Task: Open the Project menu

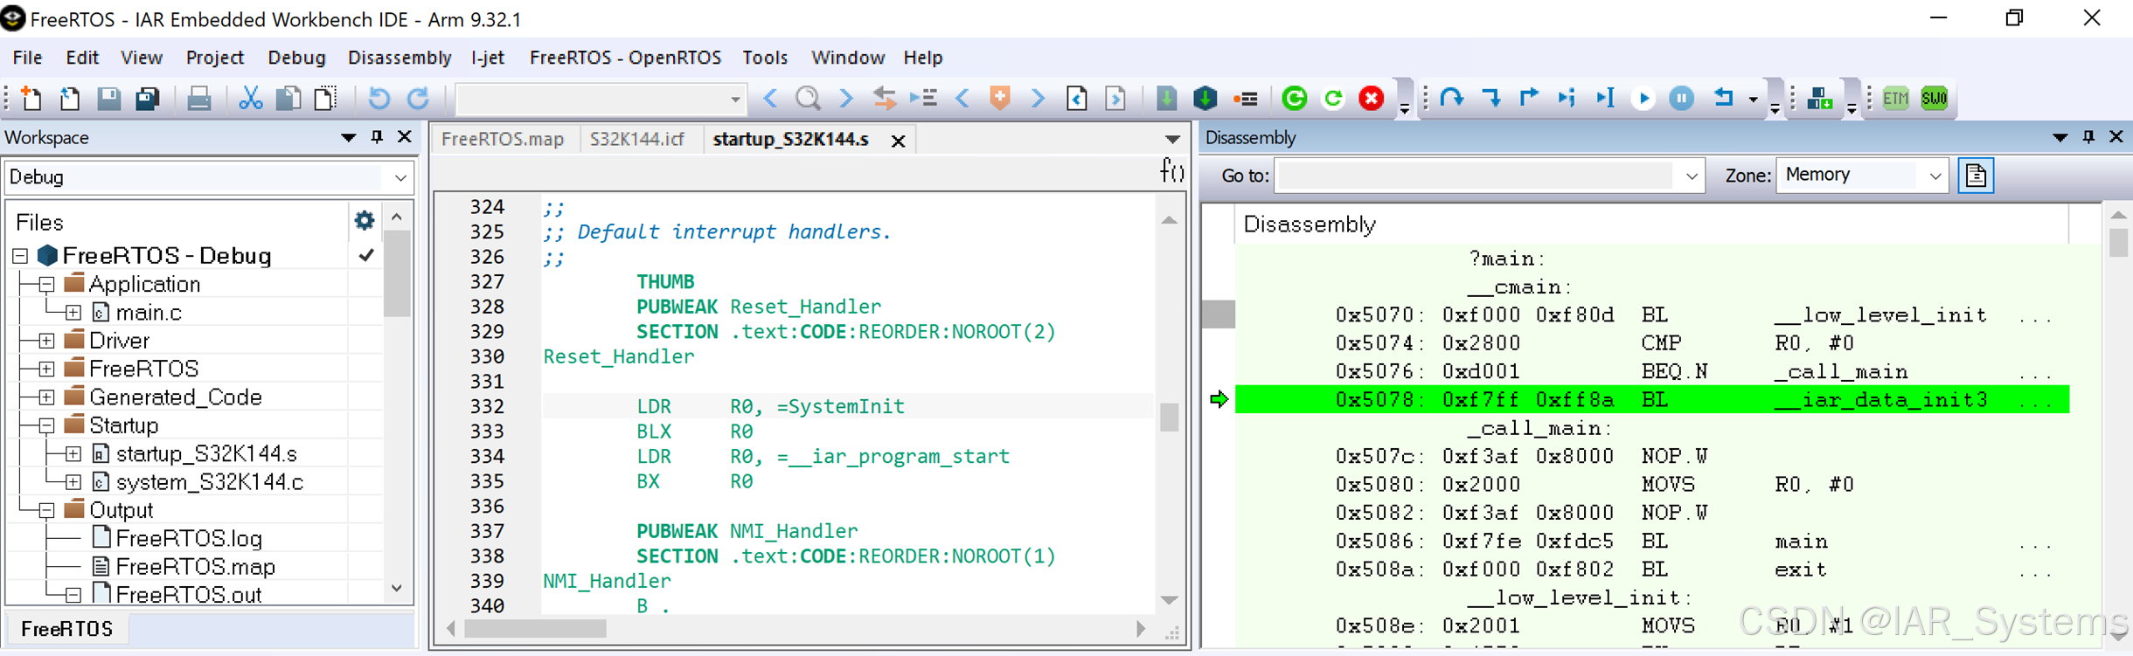Action: (x=214, y=58)
